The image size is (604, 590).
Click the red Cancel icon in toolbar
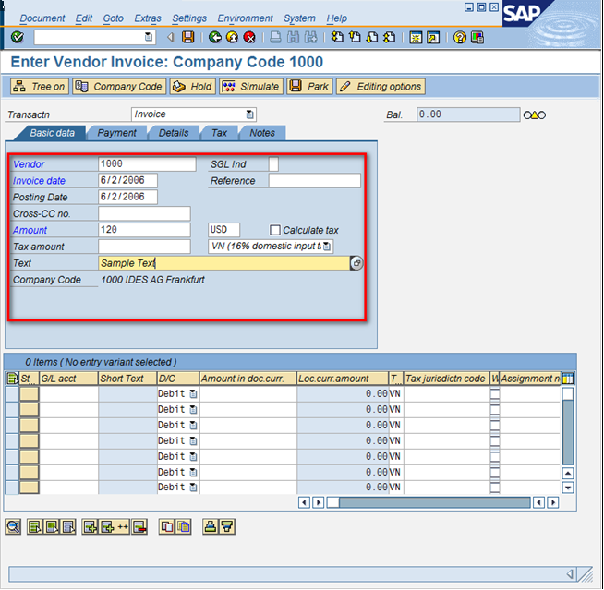pos(249,38)
